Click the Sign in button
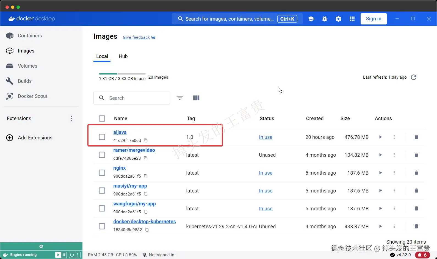 coord(374,19)
